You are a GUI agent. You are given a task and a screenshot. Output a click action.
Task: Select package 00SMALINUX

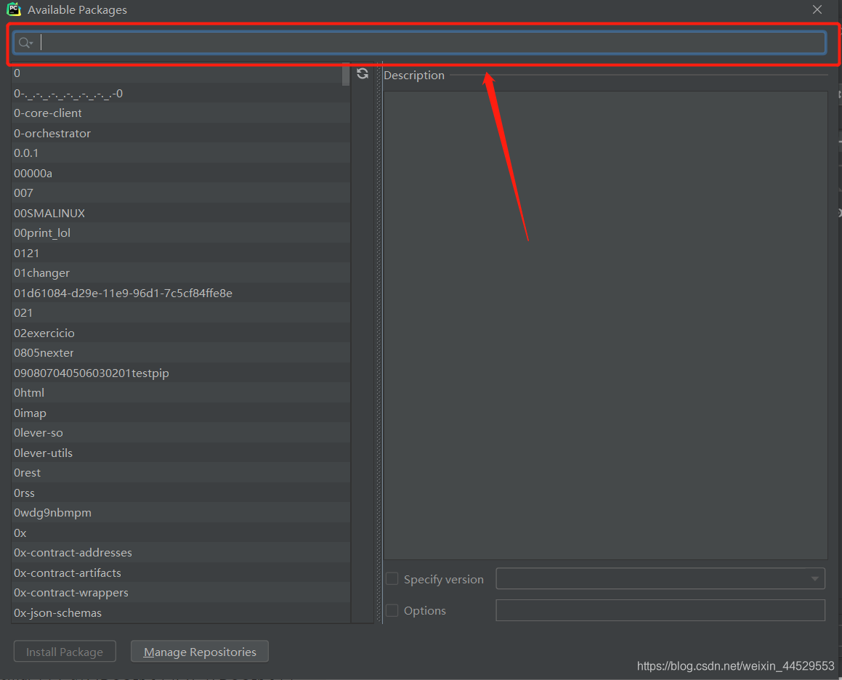point(181,213)
